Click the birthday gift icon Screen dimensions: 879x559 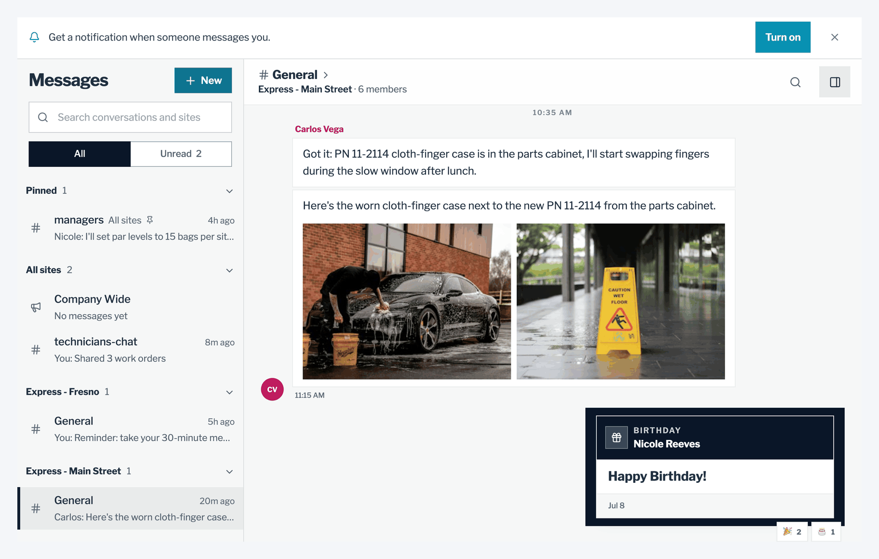tap(616, 438)
